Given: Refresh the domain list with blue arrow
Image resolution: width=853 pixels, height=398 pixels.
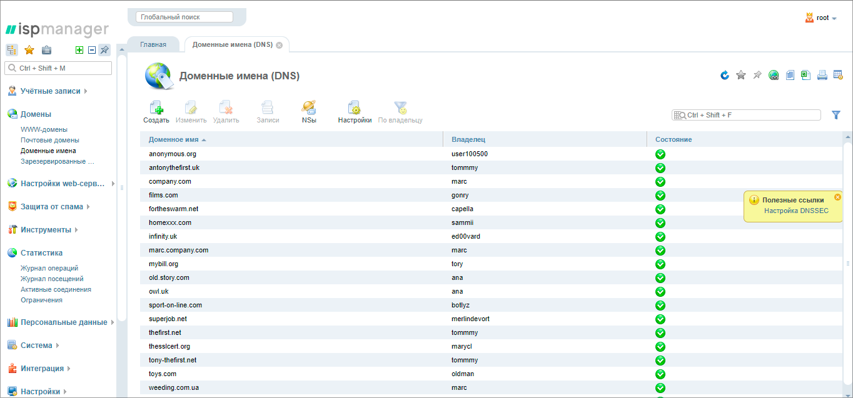Looking at the screenshot, I should pos(725,76).
